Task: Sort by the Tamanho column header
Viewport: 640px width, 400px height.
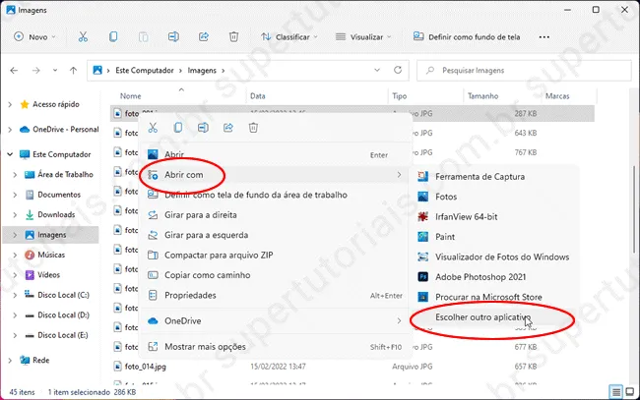Action: click(x=482, y=96)
